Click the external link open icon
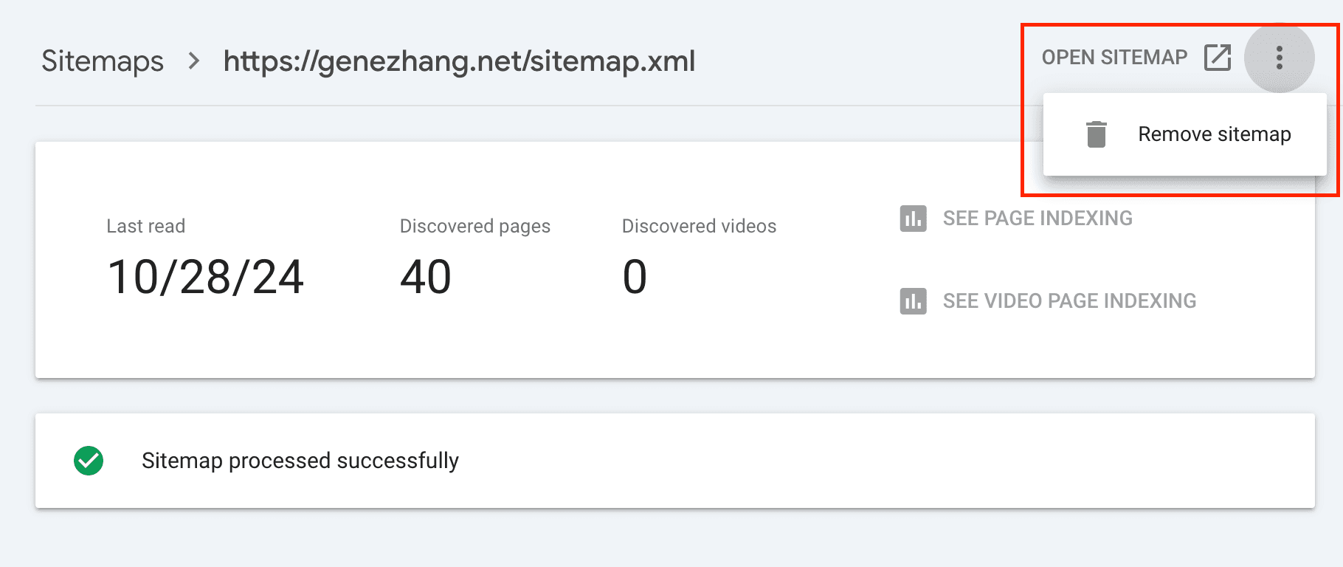Image resolution: width=1343 pixels, height=567 pixels. (1218, 58)
